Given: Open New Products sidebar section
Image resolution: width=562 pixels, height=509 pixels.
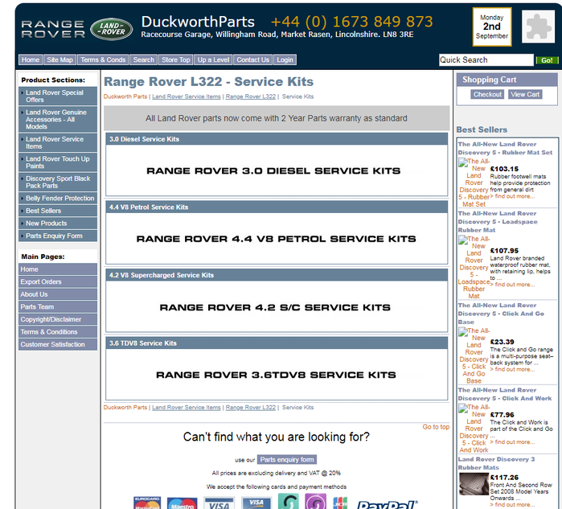Looking at the screenshot, I should pos(58,224).
